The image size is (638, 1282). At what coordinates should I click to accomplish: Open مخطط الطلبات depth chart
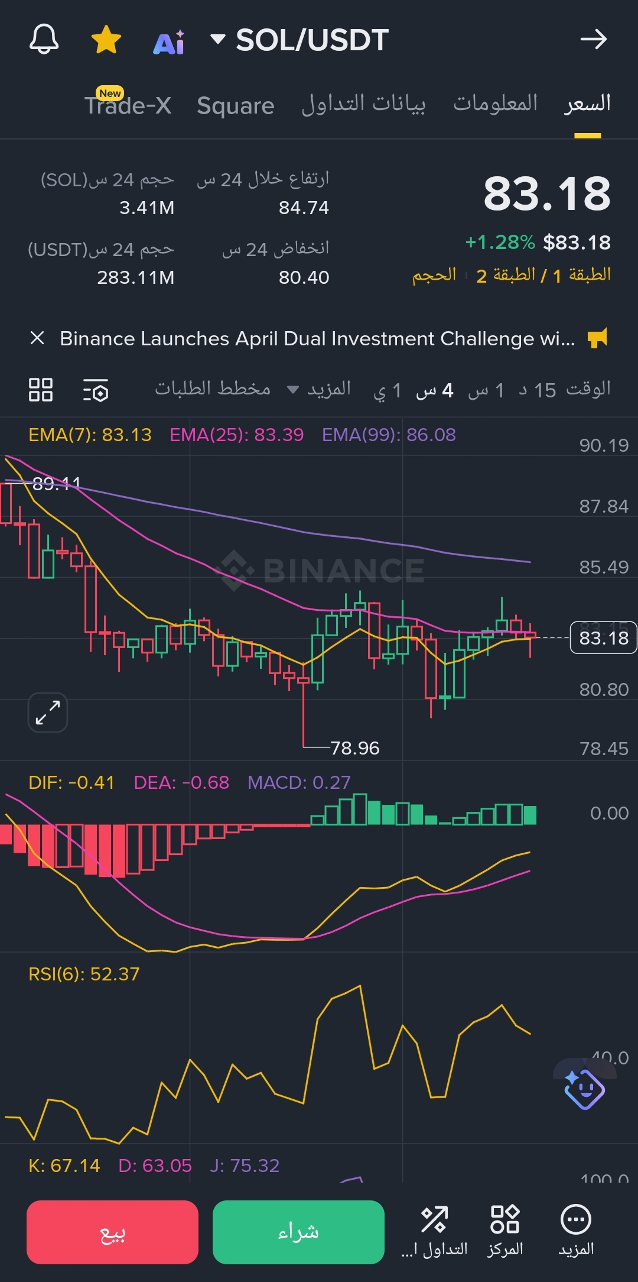pos(213,389)
